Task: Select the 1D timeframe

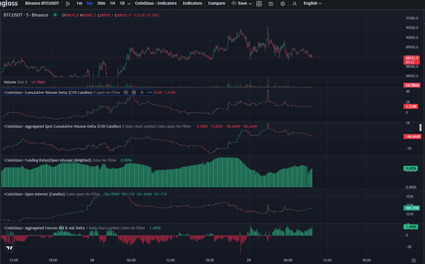Action: 122,3
